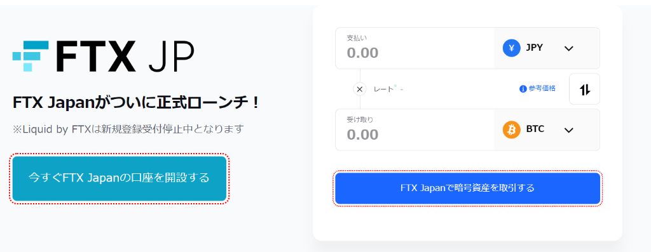Open the BTC receive-currency selector label
The width and height of the screenshot is (651, 252).
click(x=535, y=129)
